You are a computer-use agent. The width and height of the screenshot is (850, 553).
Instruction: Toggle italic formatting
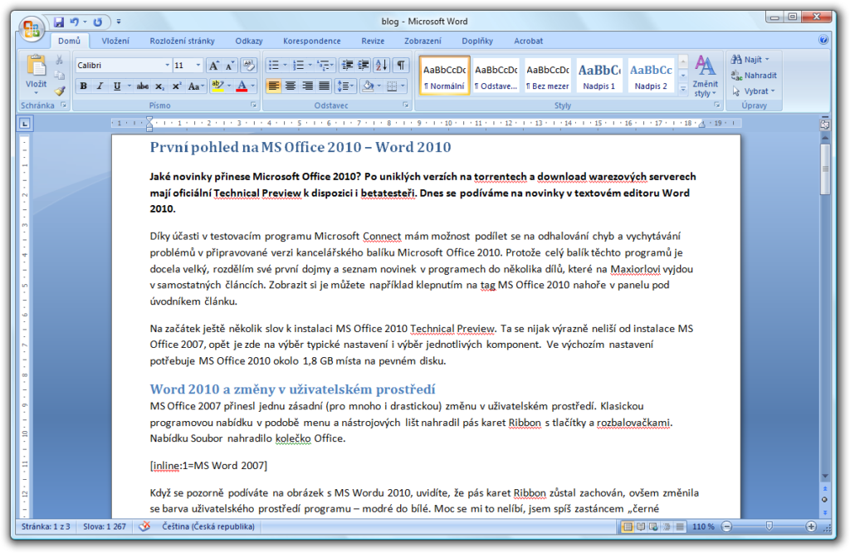click(x=100, y=86)
